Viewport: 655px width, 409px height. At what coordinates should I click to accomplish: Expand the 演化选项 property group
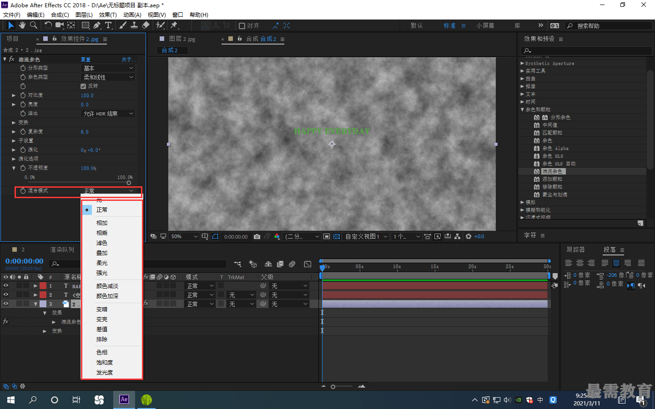14,159
